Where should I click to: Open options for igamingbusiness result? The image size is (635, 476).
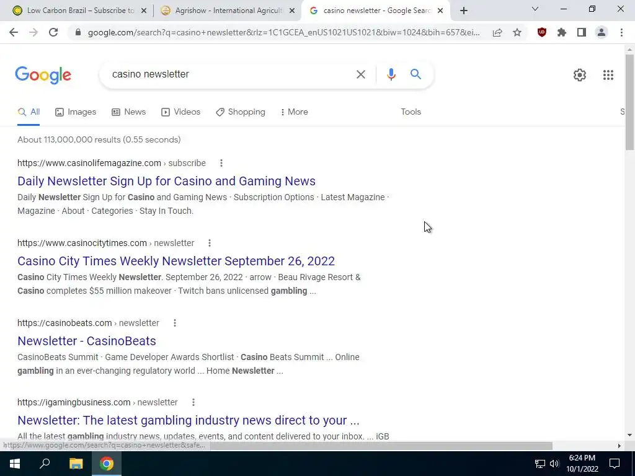point(193,402)
